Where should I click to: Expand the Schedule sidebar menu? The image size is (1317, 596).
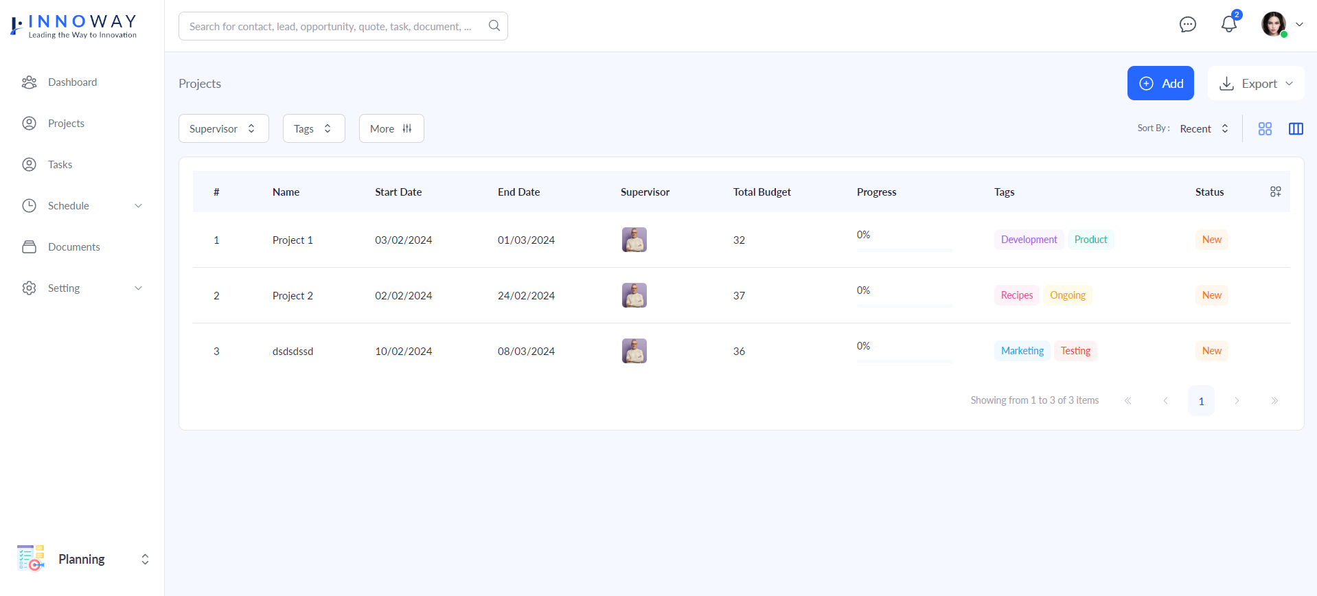point(82,206)
